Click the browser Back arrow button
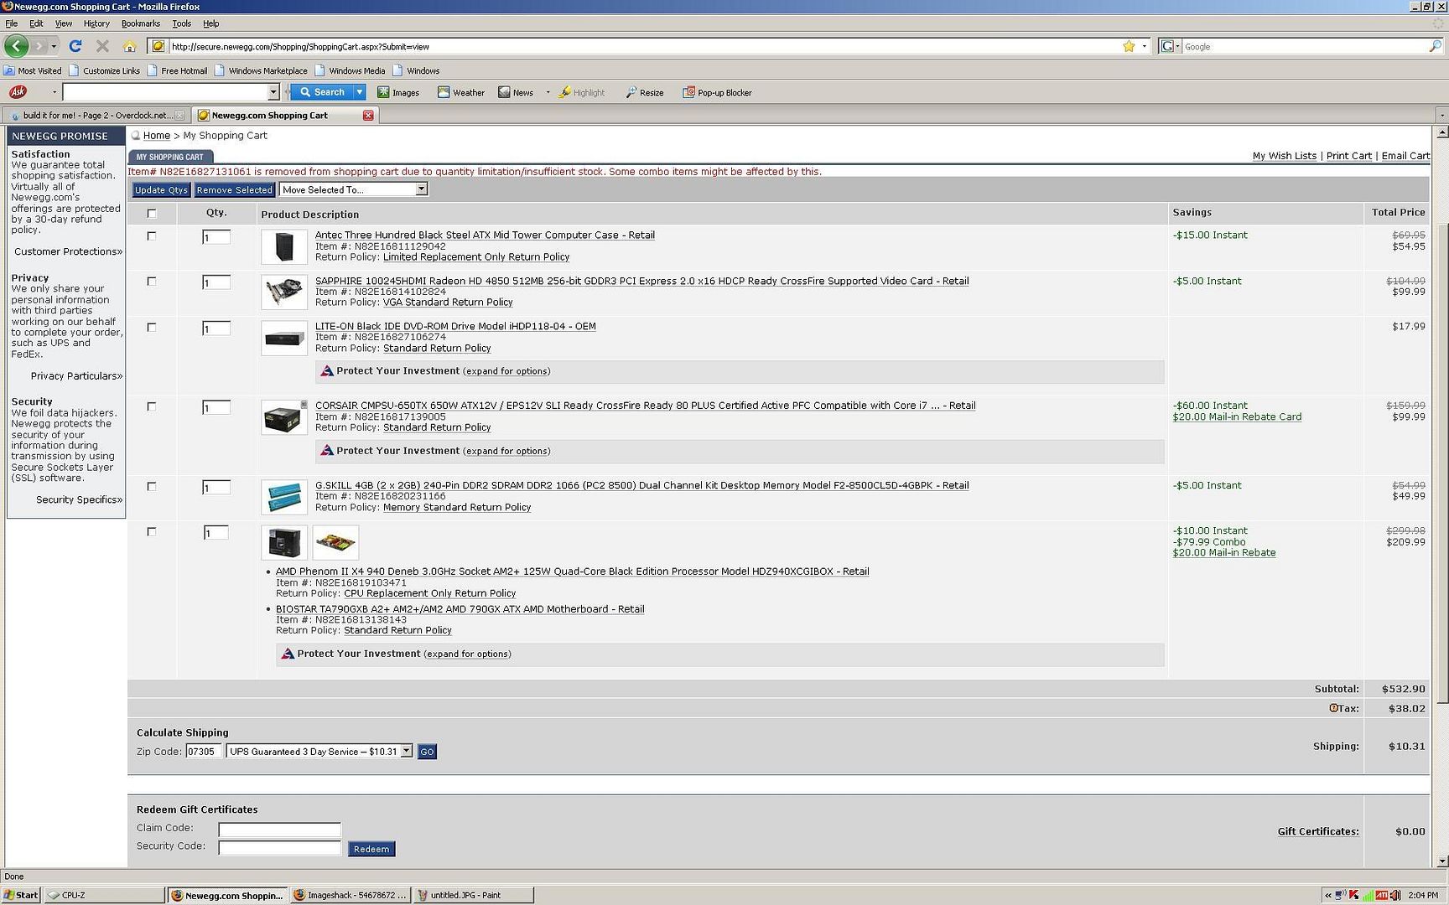Viewport: 1449px width, 905px height. click(x=16, y=46)
